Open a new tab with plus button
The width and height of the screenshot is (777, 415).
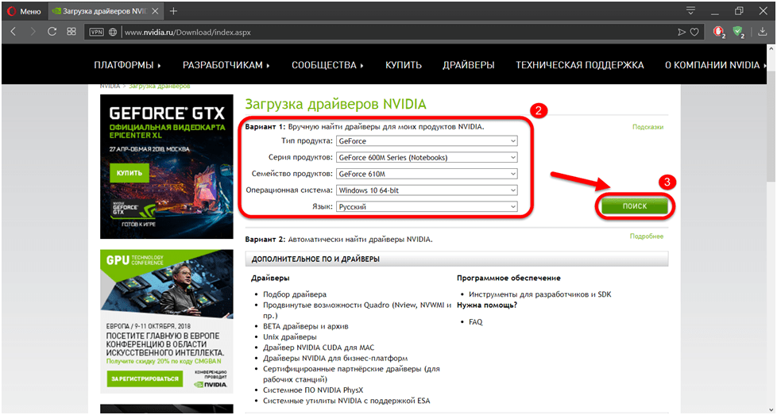tap(173, 11)
